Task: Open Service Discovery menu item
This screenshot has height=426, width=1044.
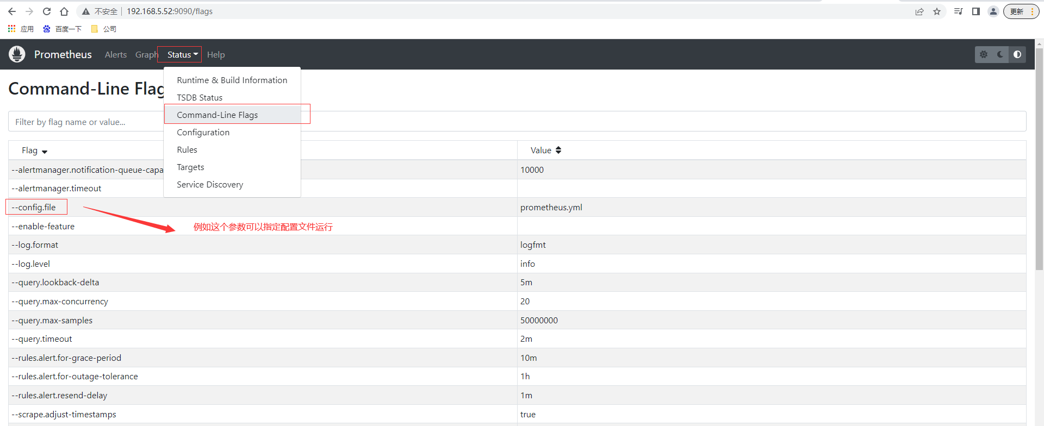Action: [x=232, y=184]
